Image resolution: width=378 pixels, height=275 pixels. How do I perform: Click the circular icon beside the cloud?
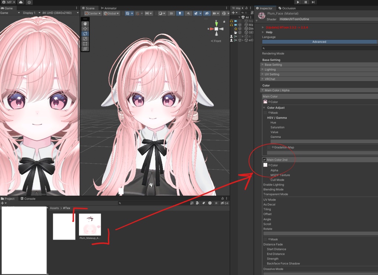[x=29, y=2]
